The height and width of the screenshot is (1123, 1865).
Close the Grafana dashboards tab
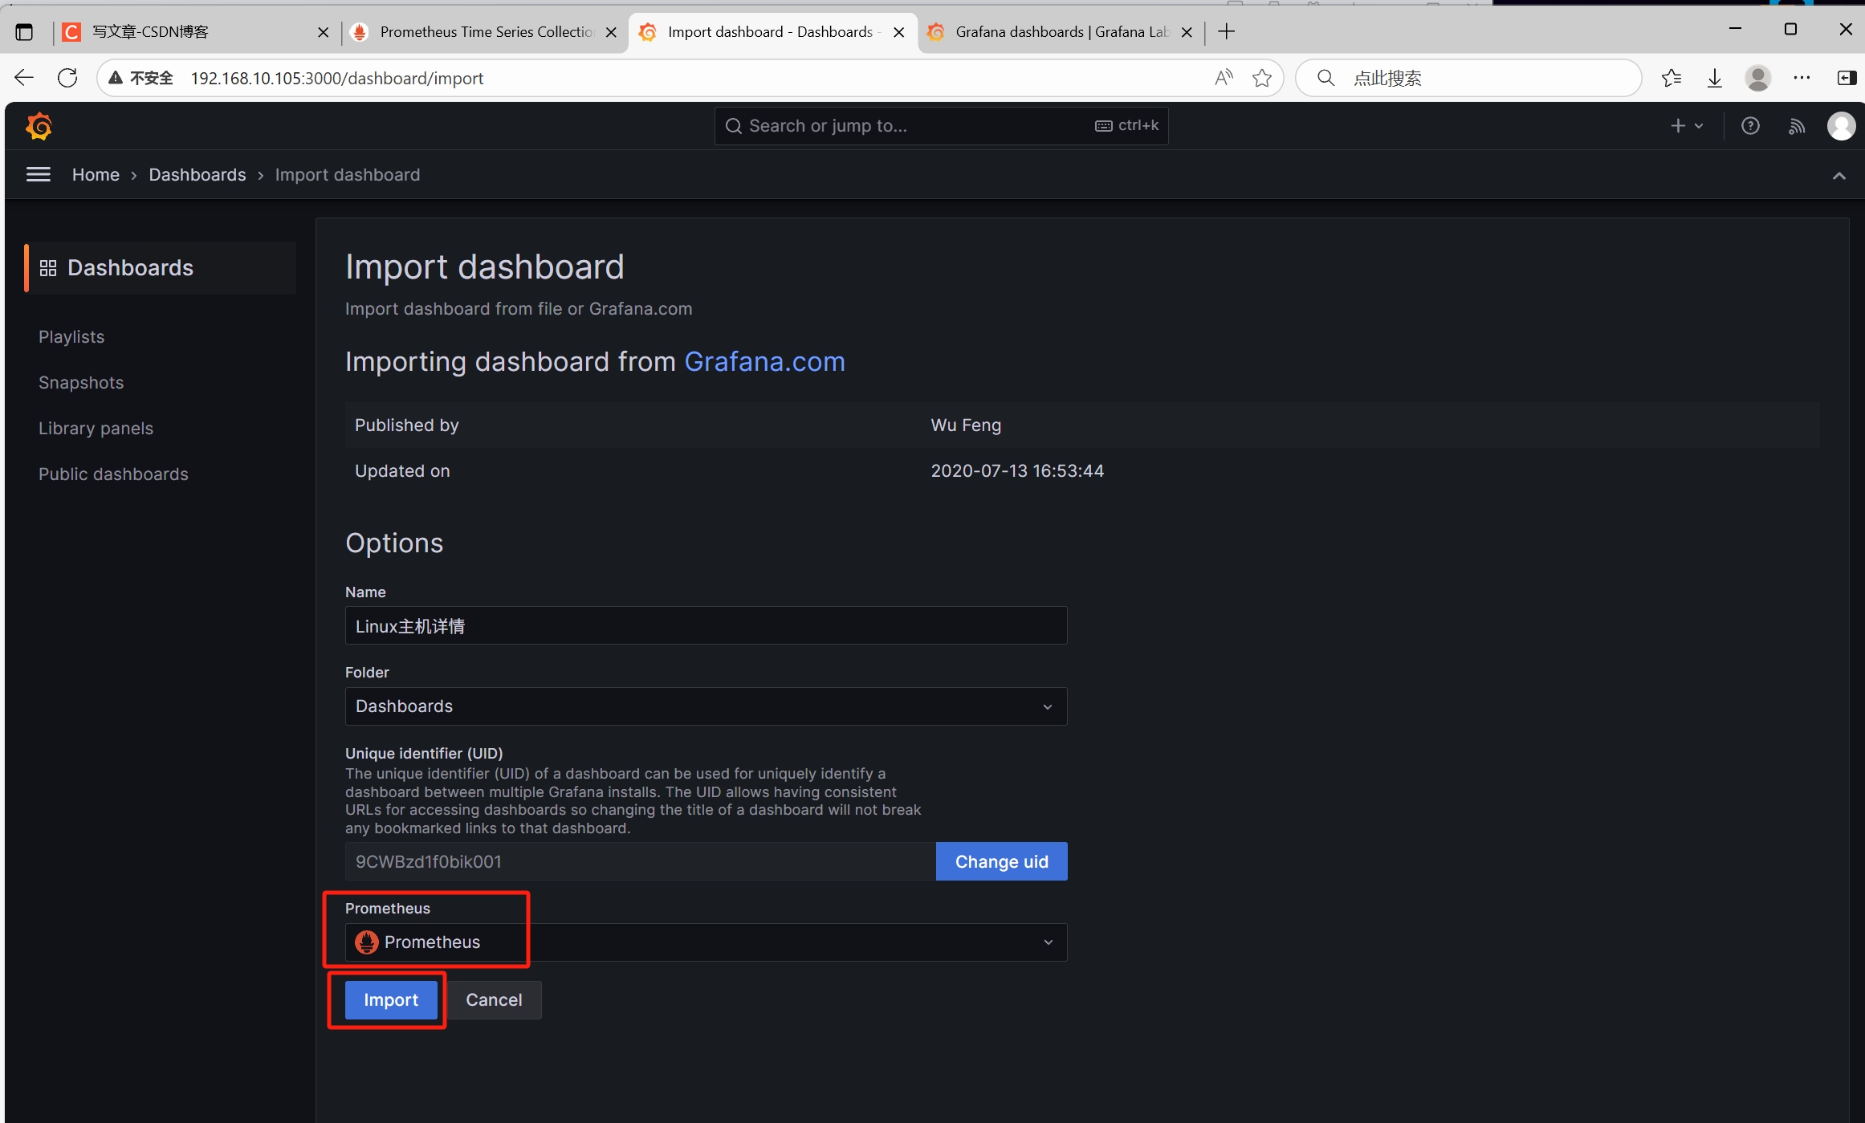pyautogui.click(x=1187, y=32)
